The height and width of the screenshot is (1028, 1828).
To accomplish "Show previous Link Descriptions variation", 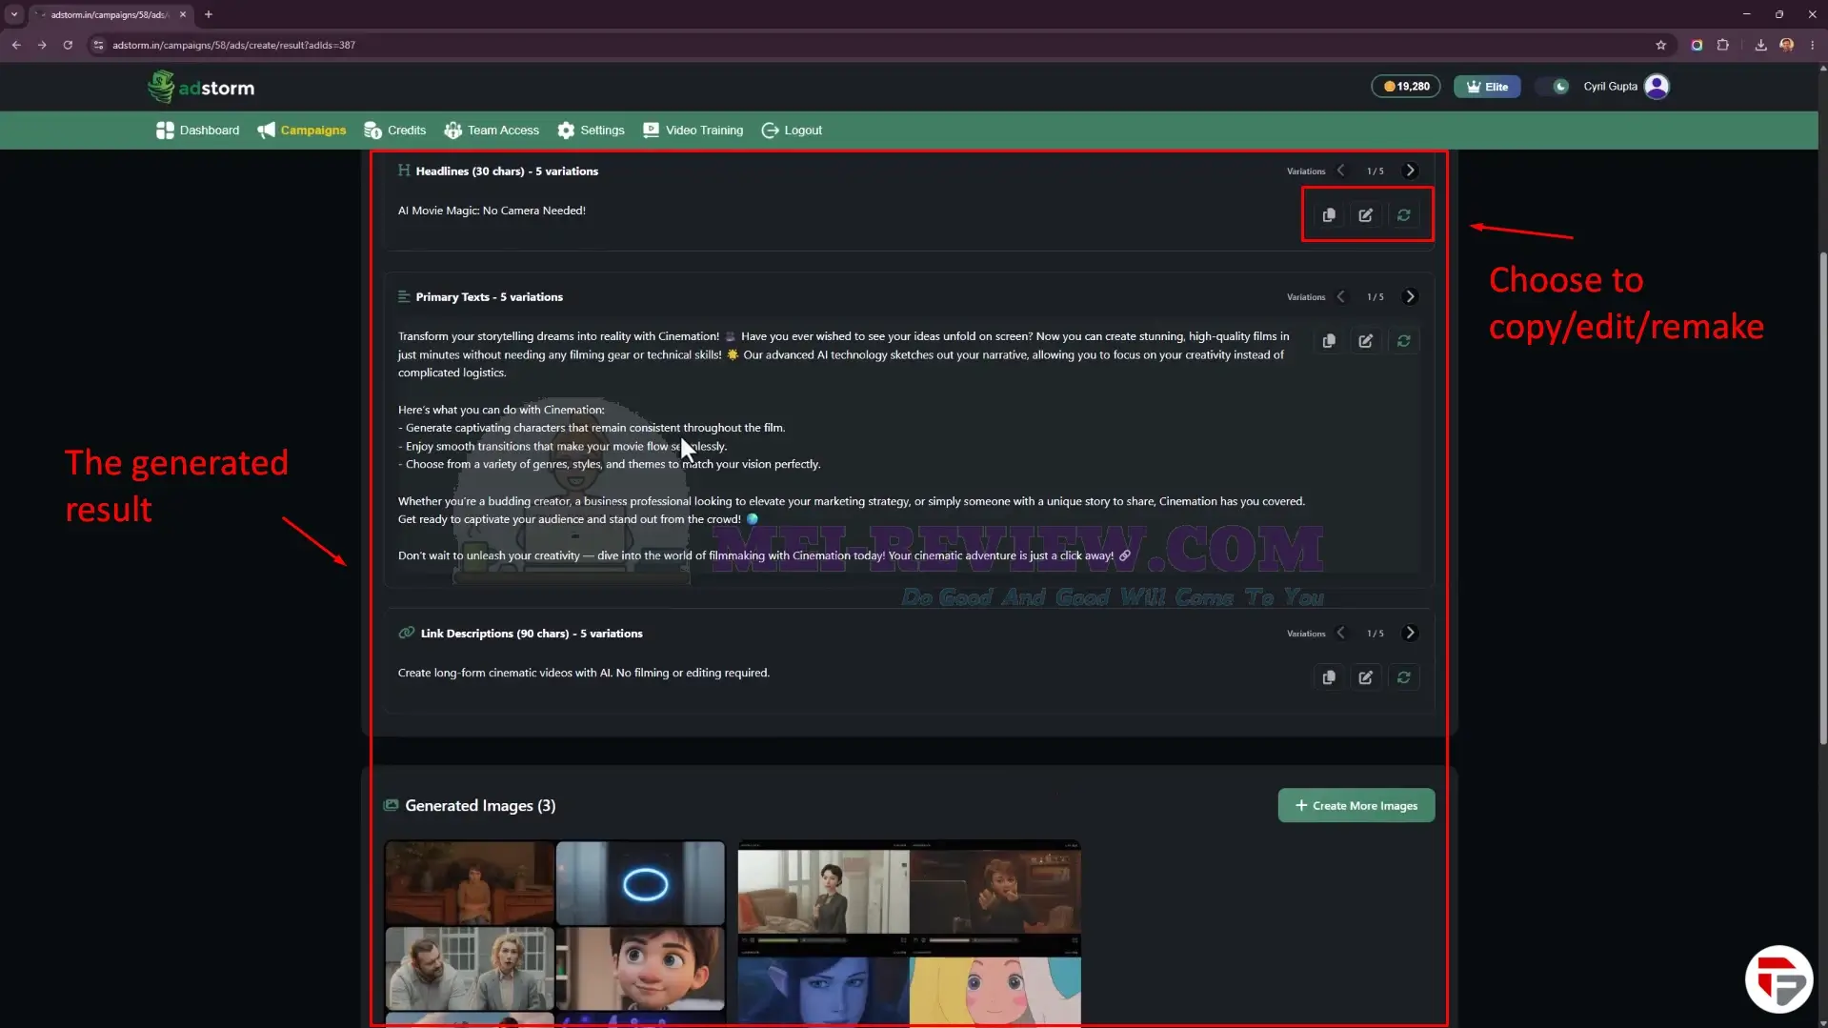I will 1341,633.
